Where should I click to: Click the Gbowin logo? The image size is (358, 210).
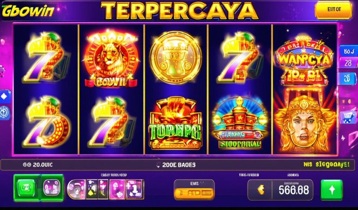(x=28, y=11)
